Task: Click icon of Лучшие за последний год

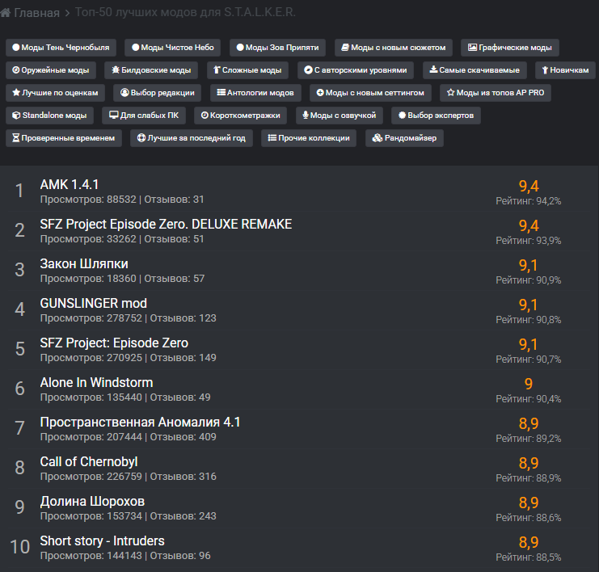Action: coord(141,138)
